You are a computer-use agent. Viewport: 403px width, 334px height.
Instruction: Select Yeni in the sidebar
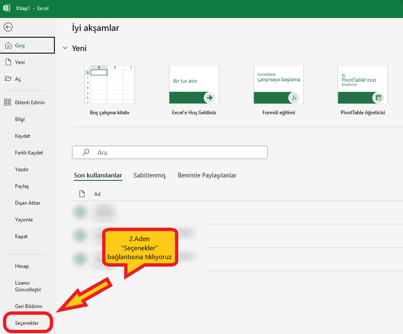(20, 62)
